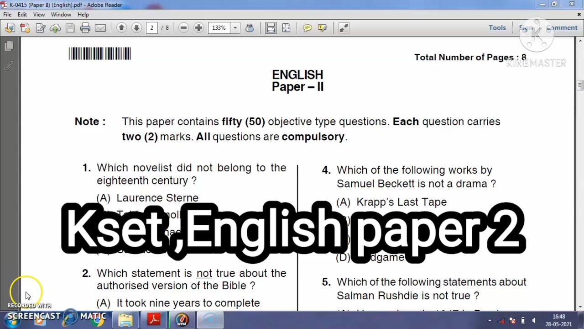This screenshot has width=584, height=329.
Task: Click the vertical scrollbar thumb
Action: [580, 85]
